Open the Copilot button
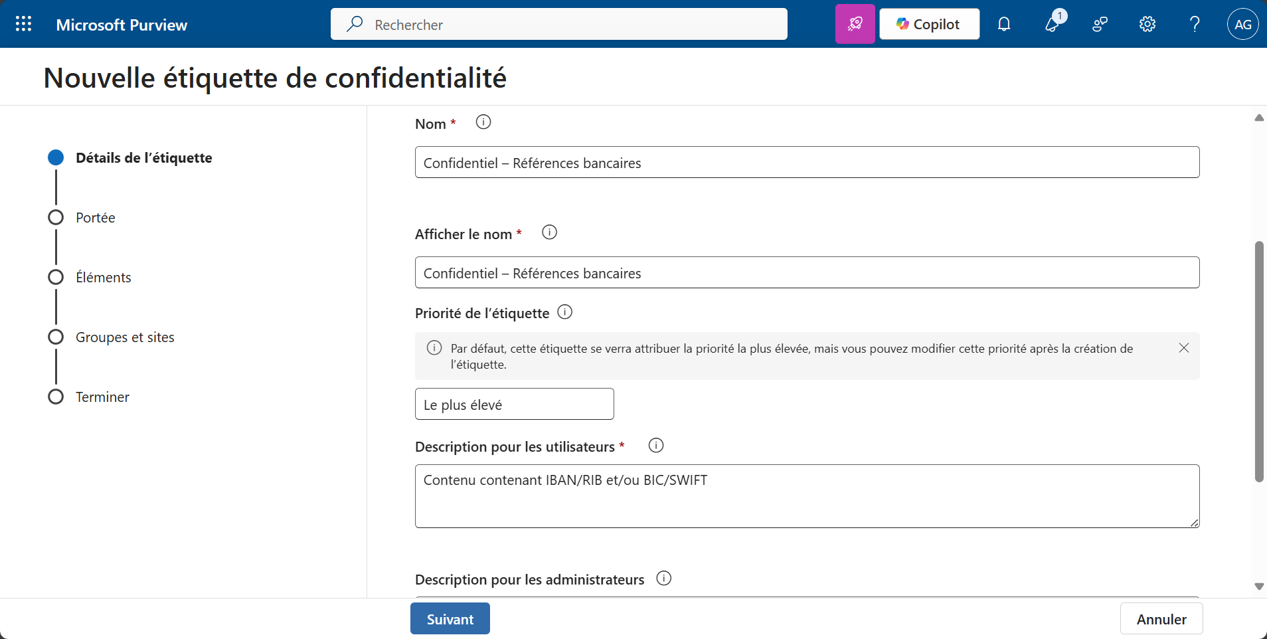Image resolution: width=1267 pixels, height=639 pixels. pos(929,25)
